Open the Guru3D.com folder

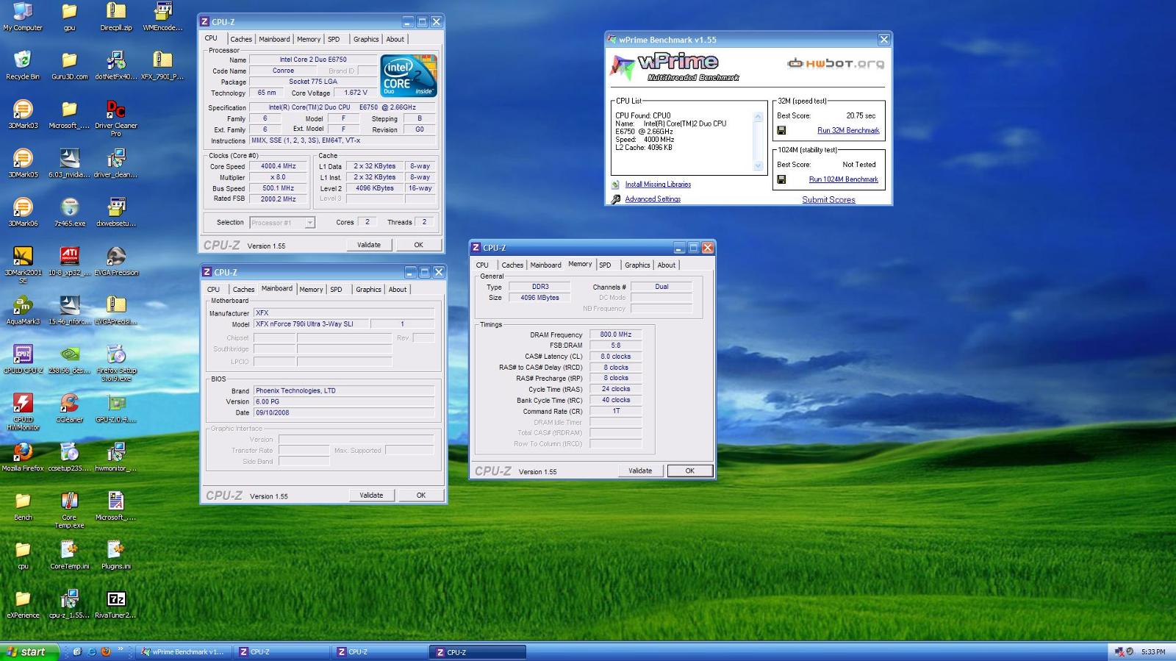(69, 66)
